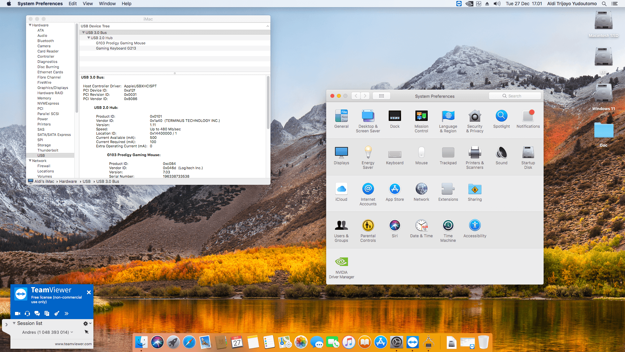Viewport: 625px width, 352px height.
Task: Open the Dock preferences pane
Action: coord(395,119)
